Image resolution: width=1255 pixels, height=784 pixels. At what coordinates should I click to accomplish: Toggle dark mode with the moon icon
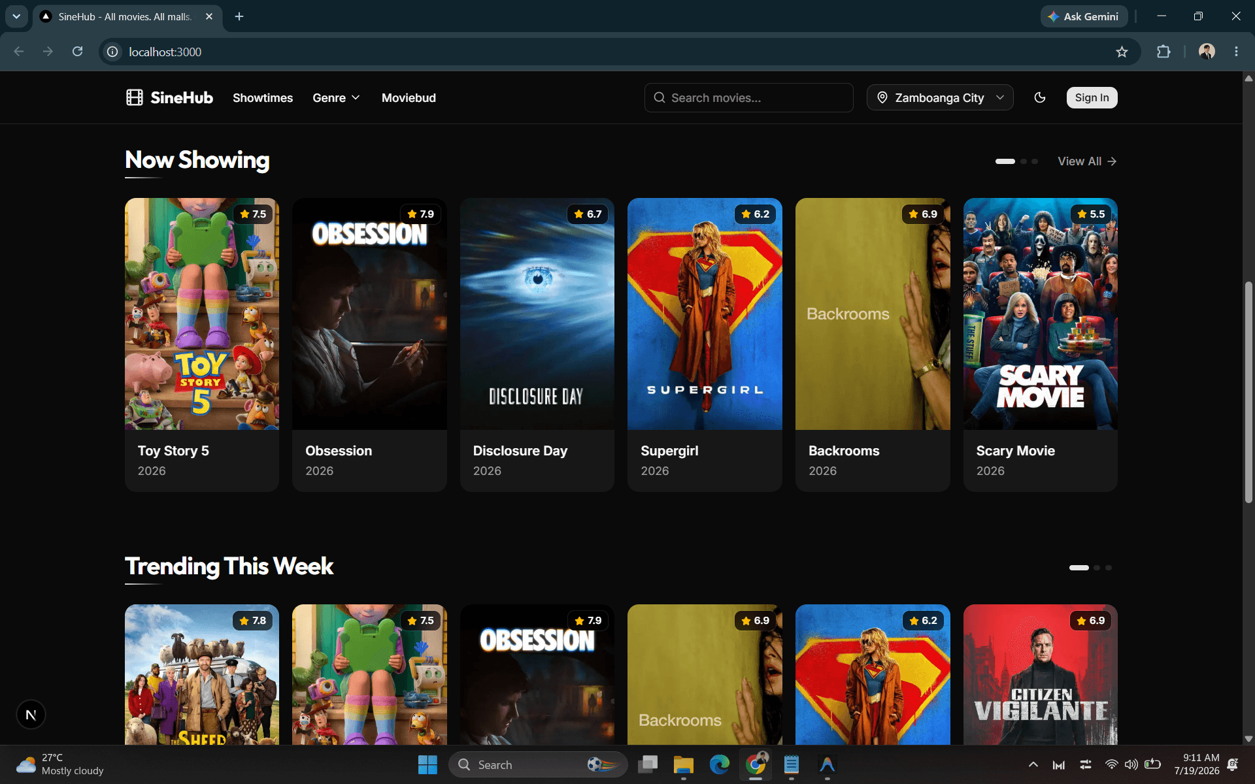point(1040,98)
